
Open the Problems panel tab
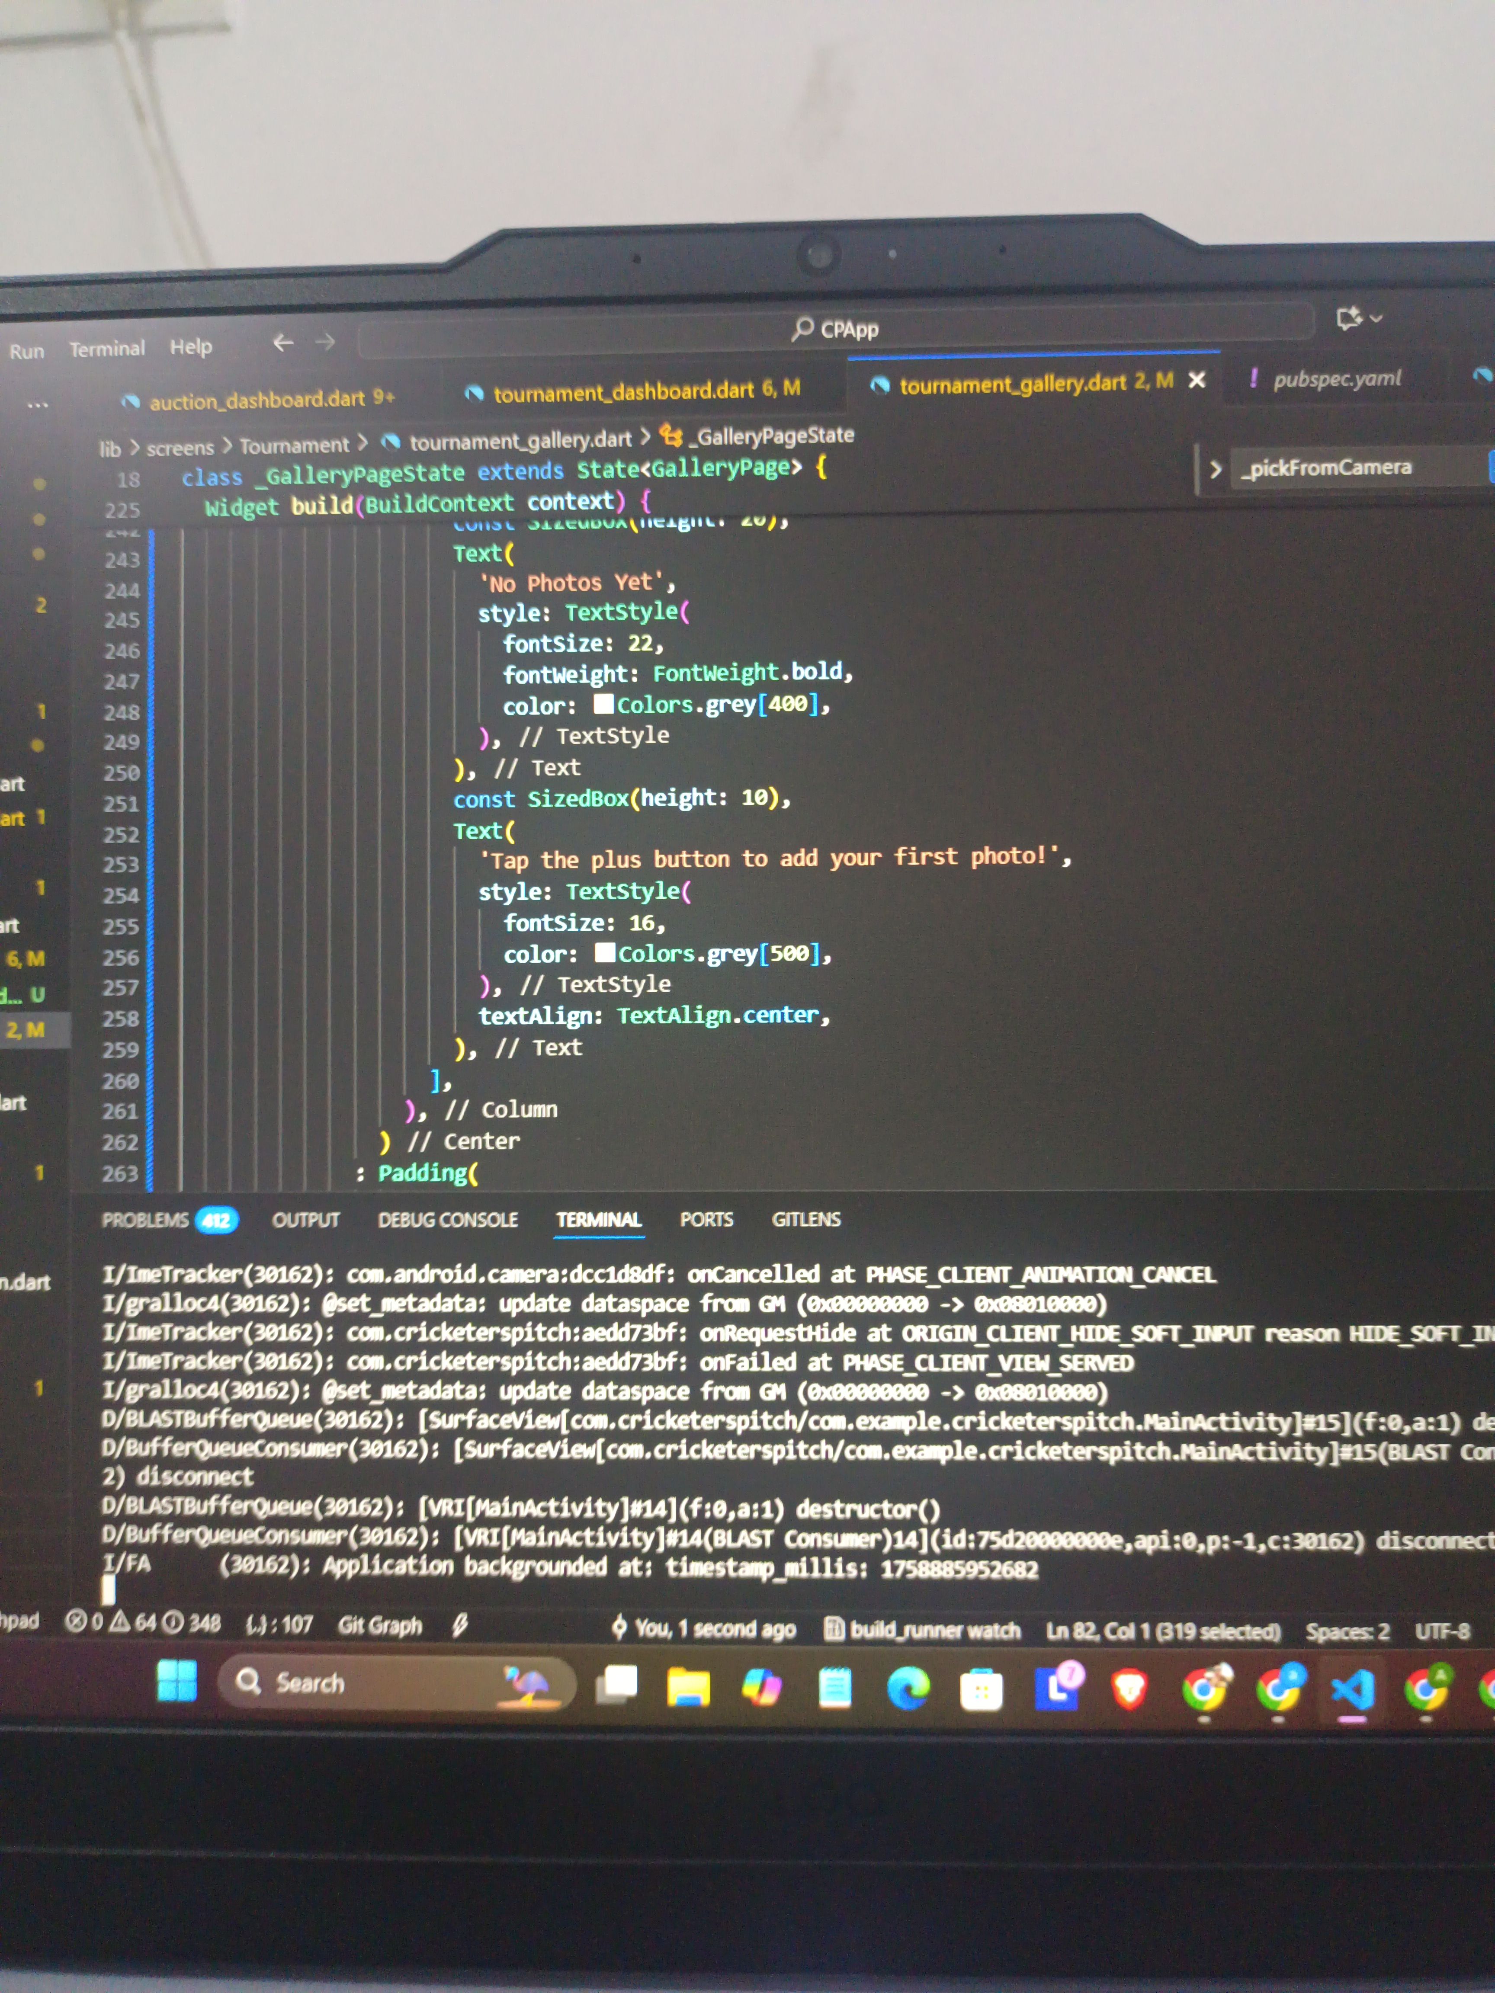144,1220
